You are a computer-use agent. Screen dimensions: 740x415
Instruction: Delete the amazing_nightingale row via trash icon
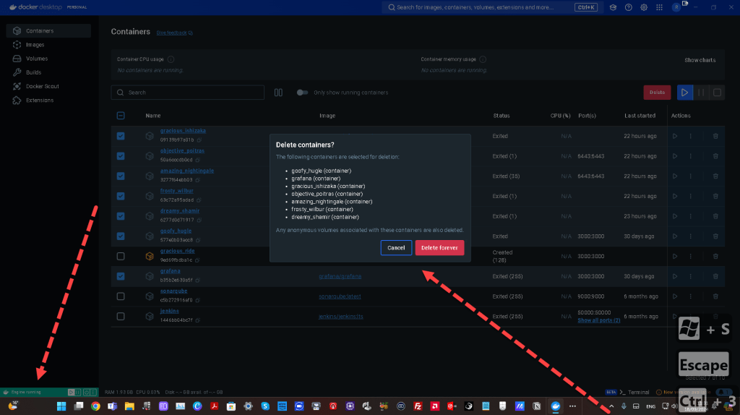715,176
